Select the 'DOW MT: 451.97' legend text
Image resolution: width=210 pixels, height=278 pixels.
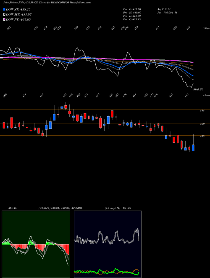point(19,14)
